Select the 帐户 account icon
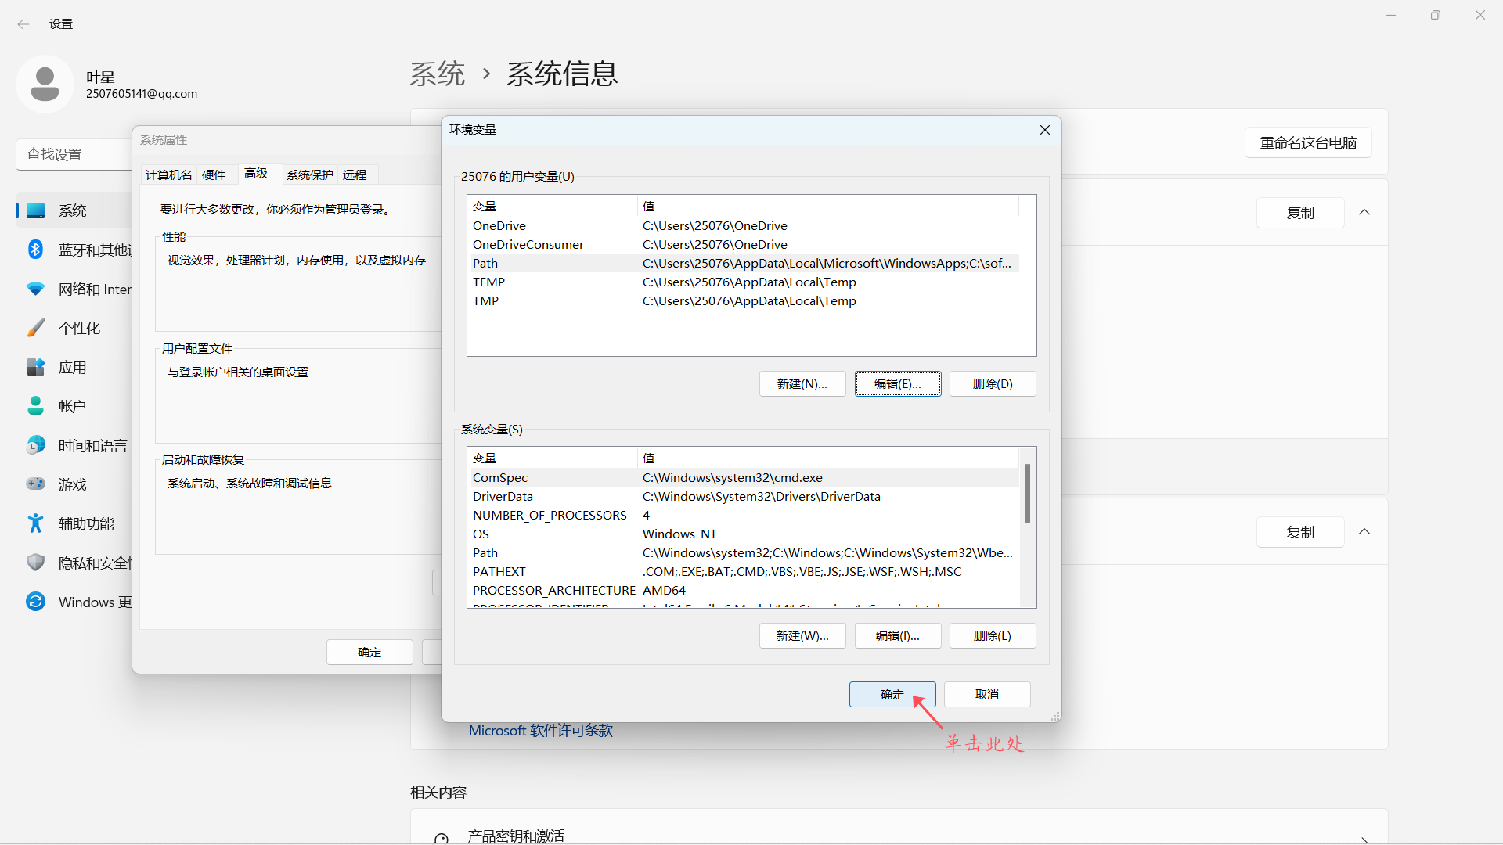This screenshot has width=1503, height=845. 35,405
